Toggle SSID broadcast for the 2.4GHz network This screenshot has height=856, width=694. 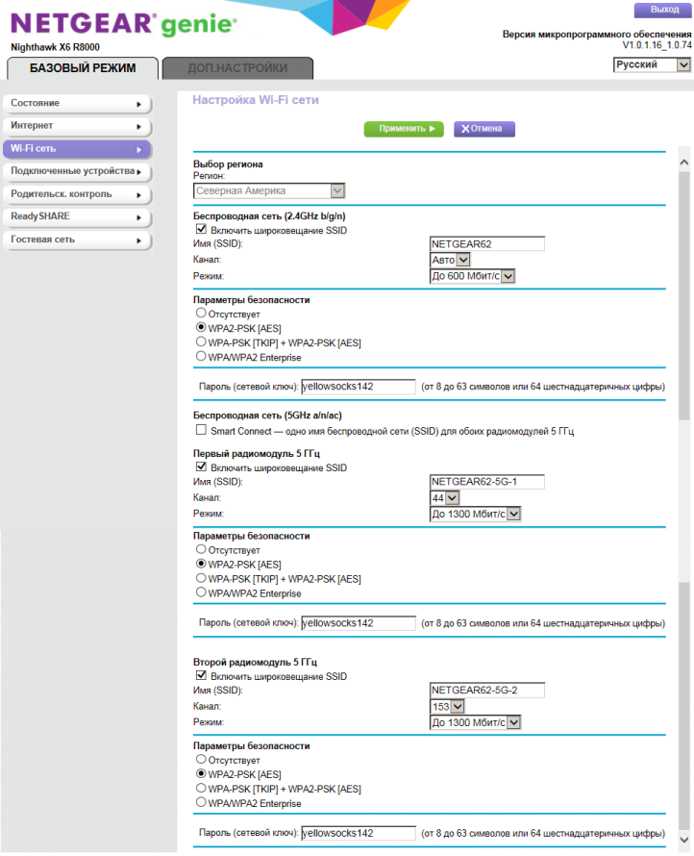pyautogui.click(x=201, y=229)
